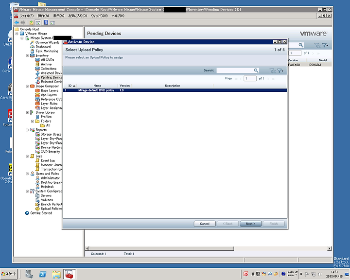
Task: Click the blue Help toolbar icon
Action: 46,22
